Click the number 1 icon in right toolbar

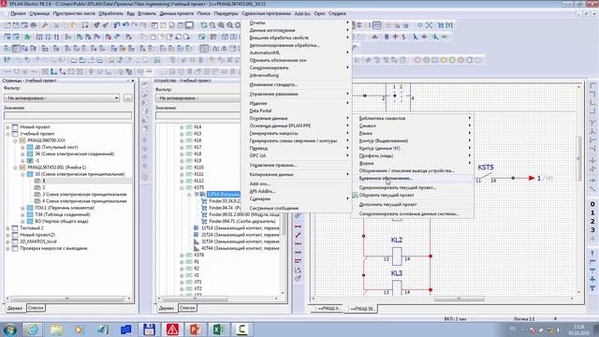click(592, 212)
